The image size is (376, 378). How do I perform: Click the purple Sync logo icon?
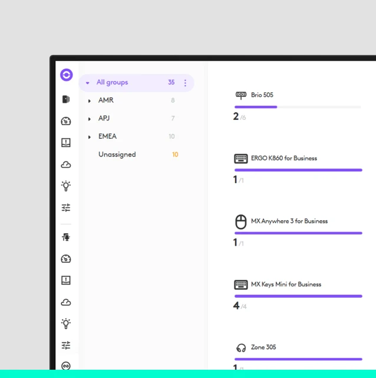67,75
